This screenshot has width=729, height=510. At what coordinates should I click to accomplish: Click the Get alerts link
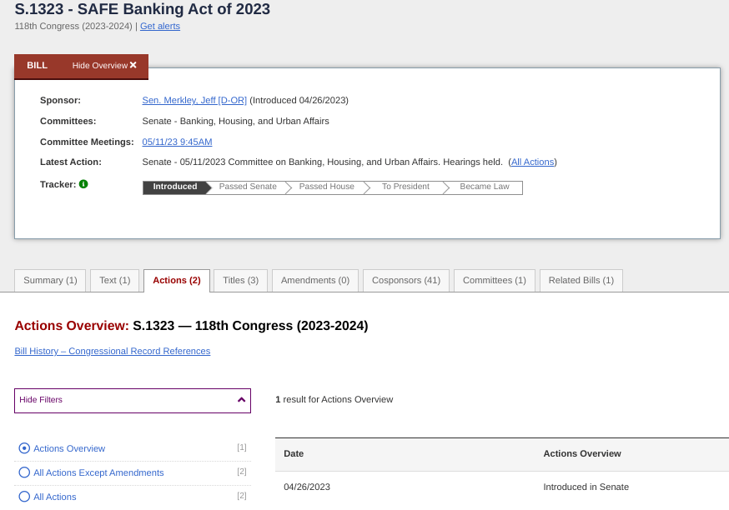[160, 27]
